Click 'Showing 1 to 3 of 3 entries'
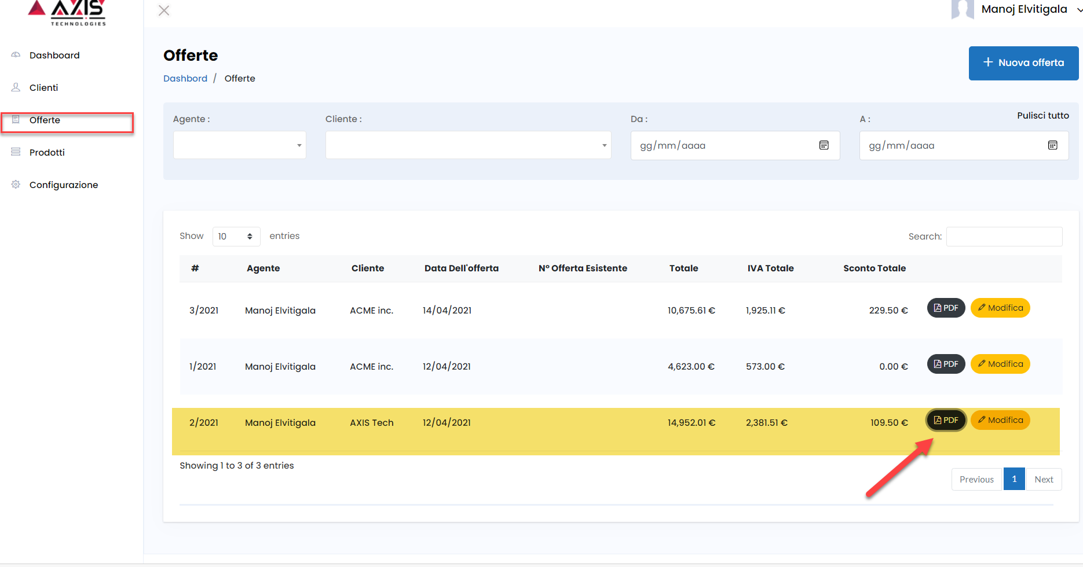 click(237, 465)
